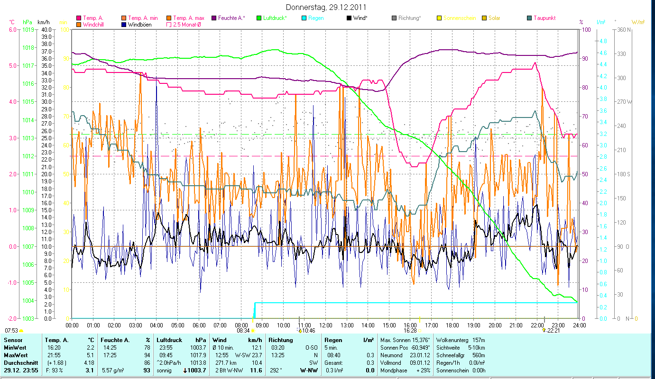
Task: Click the Feuchte A.* purple legend swatch
Action: pyautogui.click(x=214, y=18)
